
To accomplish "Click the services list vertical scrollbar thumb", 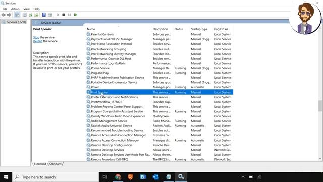I will pyautogui.click(x=320, y=106).
